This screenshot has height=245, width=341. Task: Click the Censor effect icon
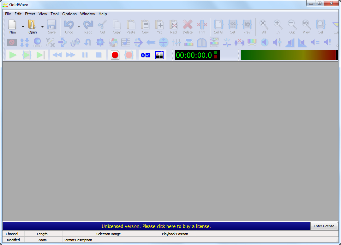coord(12,42)
